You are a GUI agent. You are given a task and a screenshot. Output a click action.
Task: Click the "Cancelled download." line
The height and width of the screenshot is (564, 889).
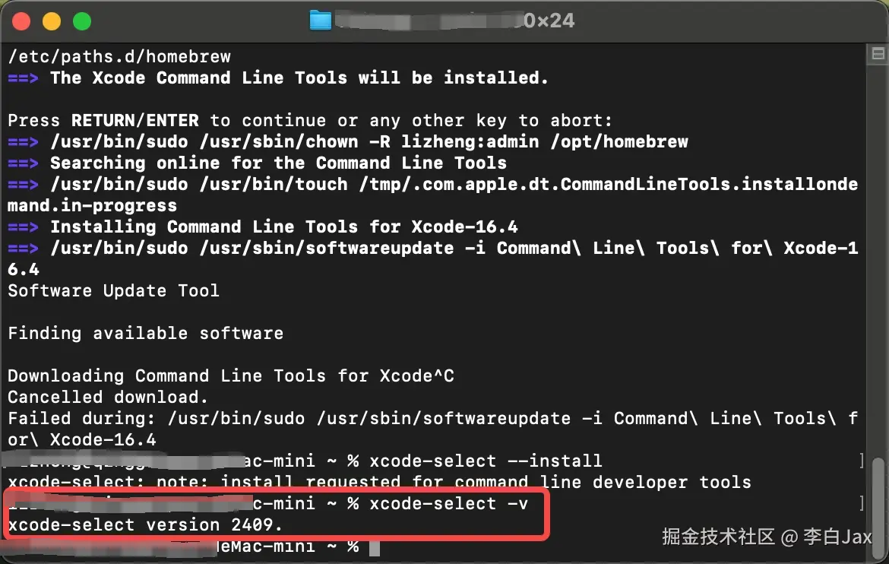[x=107, y=397]
